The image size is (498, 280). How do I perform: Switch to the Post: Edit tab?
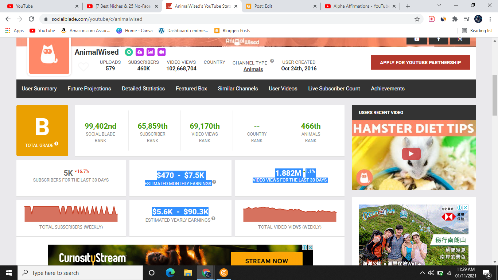[281, 6]
